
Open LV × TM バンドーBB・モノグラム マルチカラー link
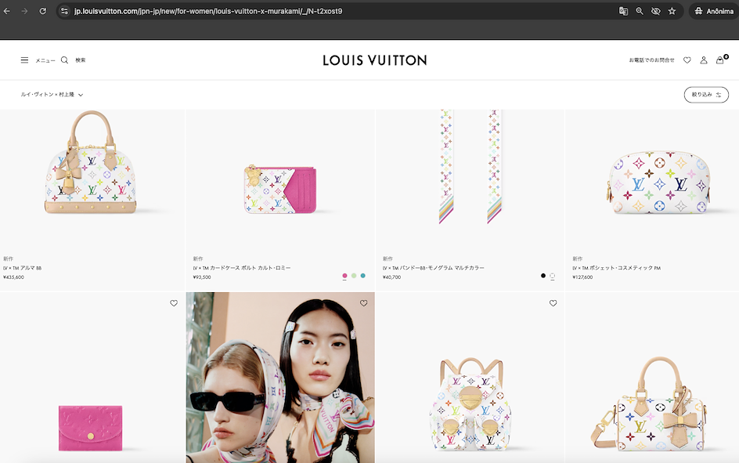pos(434,268)
